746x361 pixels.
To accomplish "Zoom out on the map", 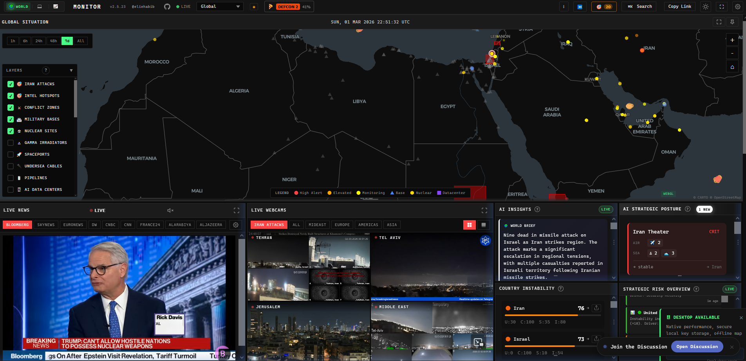I will [x=732, y=53].
